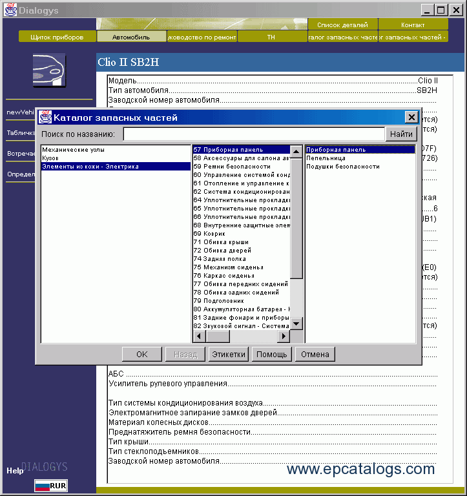467x496 pixels.
Task: Click the dialog title bar Java icon
Action: click(45, 117)
